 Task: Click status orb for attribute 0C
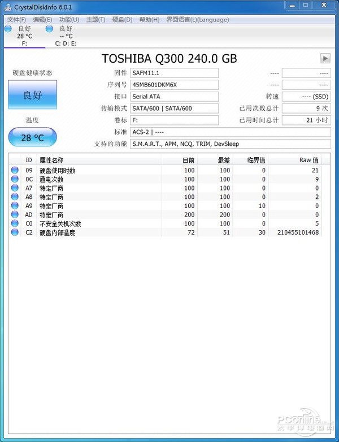click(15, 179)
